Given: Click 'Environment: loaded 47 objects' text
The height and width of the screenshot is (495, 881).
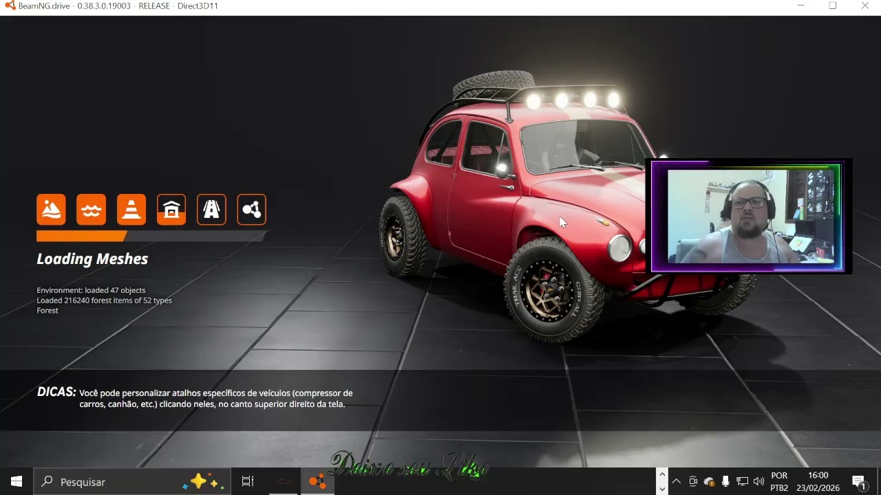Looking at the screenshot, I should coord(91,290).
